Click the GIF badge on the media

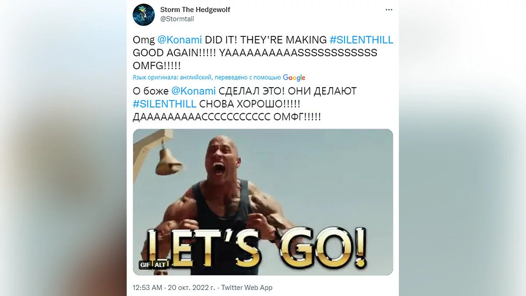point(145,265)
